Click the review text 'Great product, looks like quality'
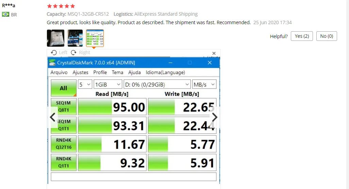The width and height of the screenshot is (349, 189). coord(82,22)
